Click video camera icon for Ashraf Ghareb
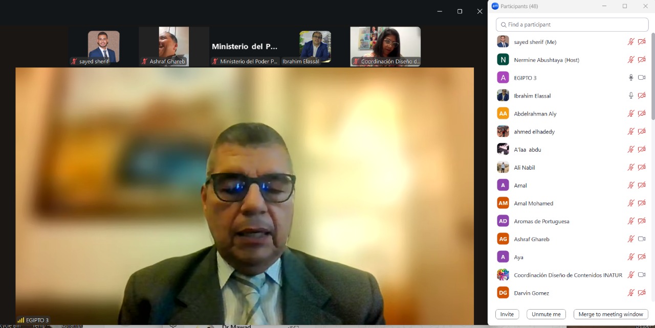Viewport: 655px width, 328px height. 642,239
